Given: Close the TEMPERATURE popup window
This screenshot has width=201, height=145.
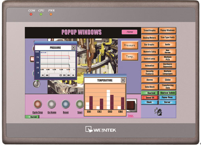Looking at the screenshot, I should [123, 80].
